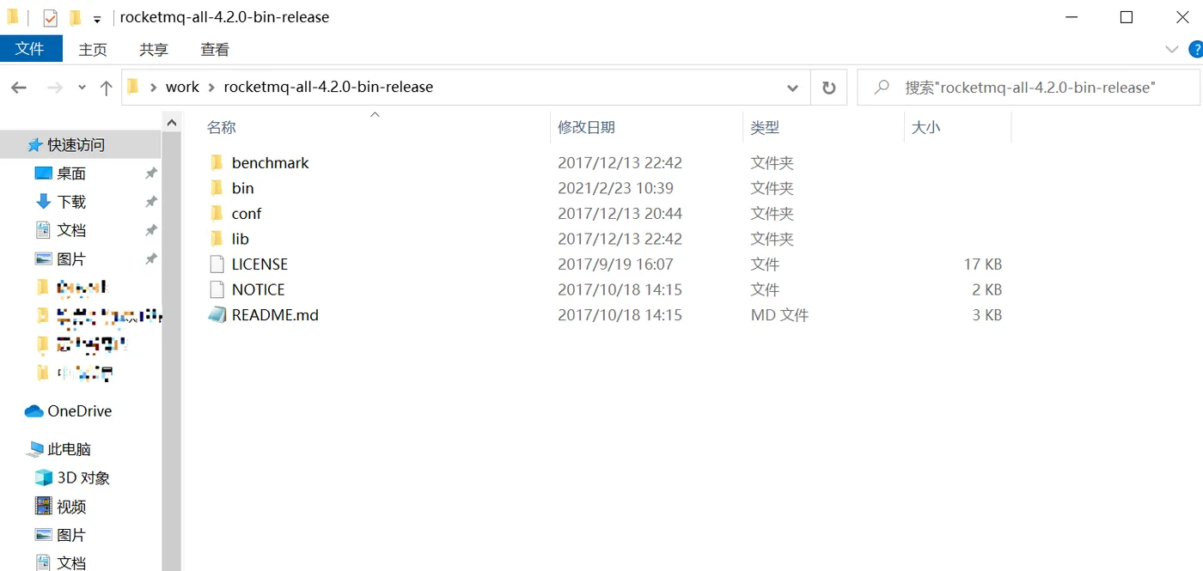Click chevron after work in address bar

tap(211, 87)
